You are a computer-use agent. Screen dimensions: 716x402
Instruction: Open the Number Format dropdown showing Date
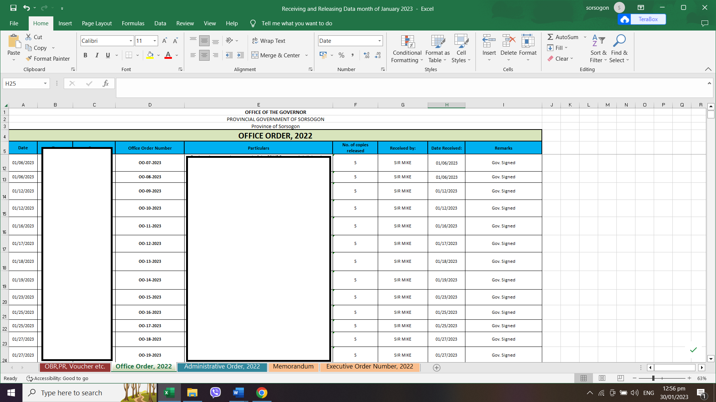coord(380,41)
